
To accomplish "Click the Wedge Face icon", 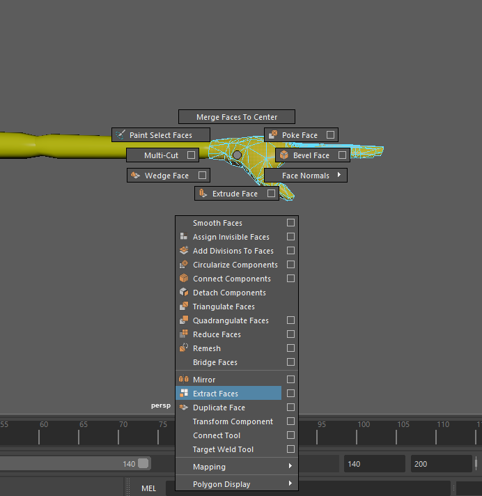I will 135,175.
